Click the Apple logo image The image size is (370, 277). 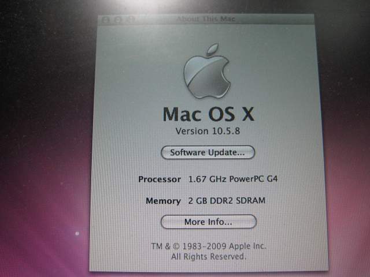point(208,71)
